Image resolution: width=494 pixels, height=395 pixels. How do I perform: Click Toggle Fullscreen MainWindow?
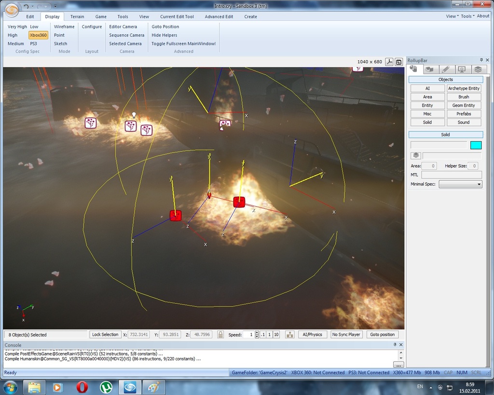point(183,44)
